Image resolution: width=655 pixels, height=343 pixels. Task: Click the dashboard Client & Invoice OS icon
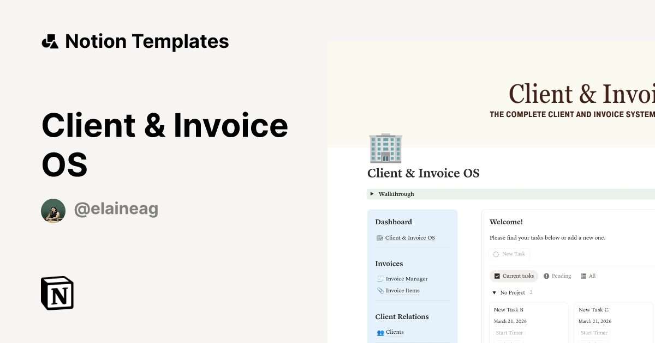380,238
